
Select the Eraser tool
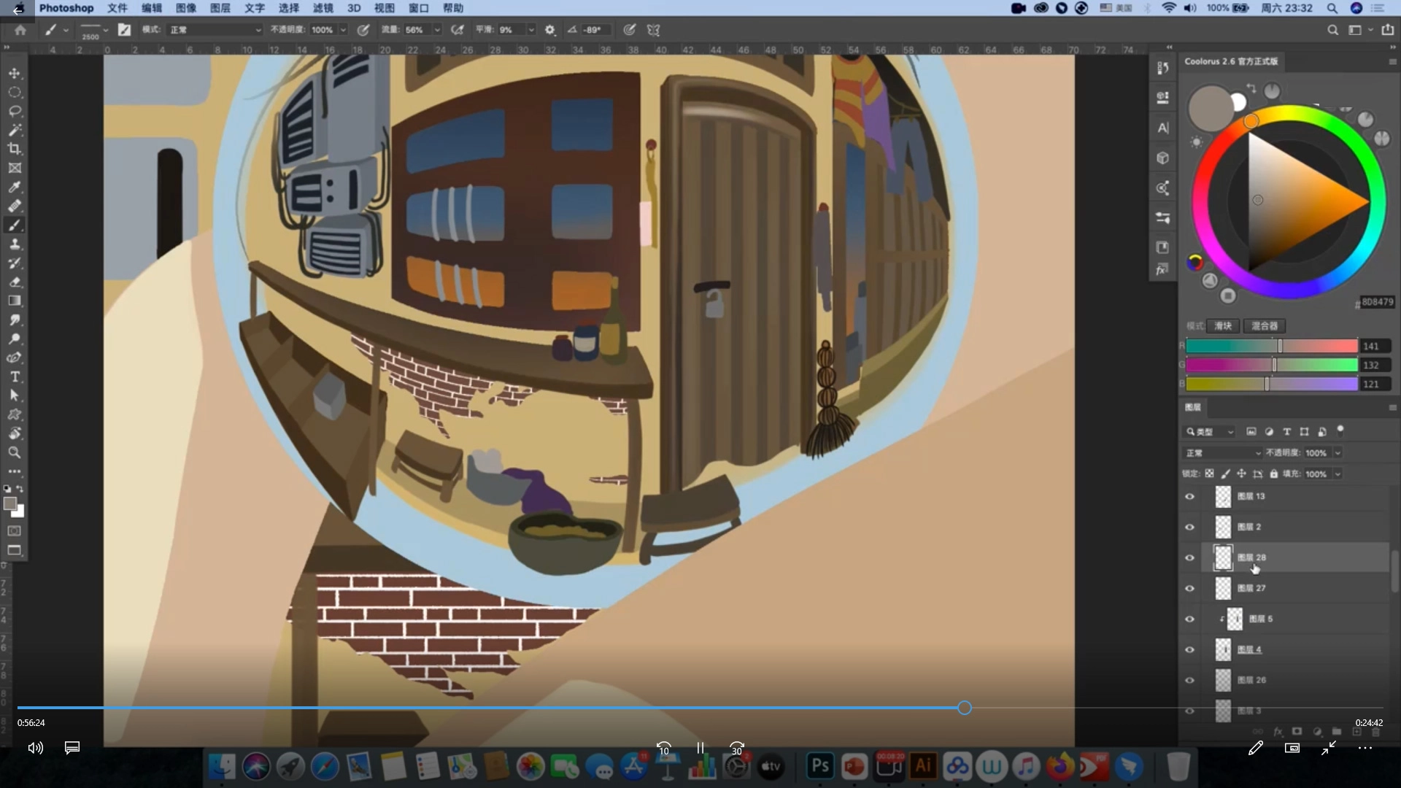point(15,282)
